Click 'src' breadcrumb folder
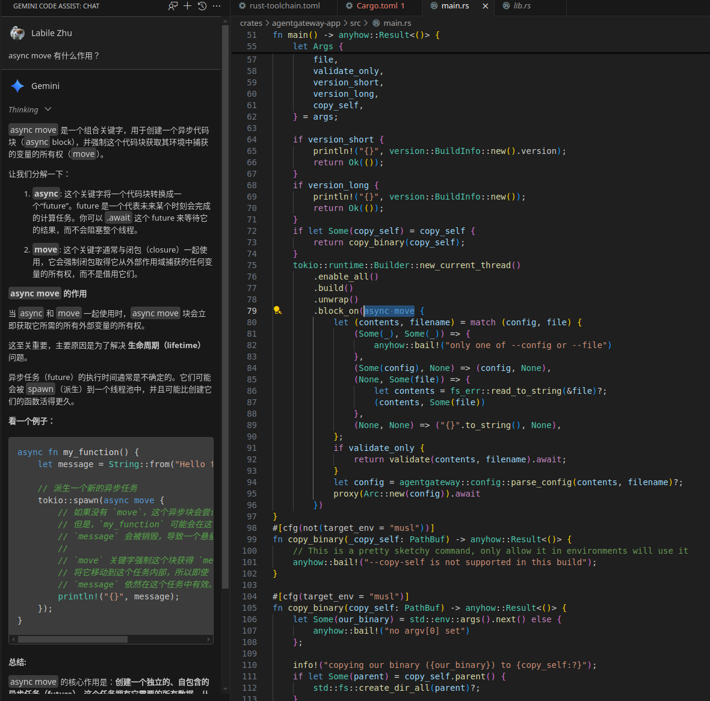710x701 pixels. tap(355, 23)
